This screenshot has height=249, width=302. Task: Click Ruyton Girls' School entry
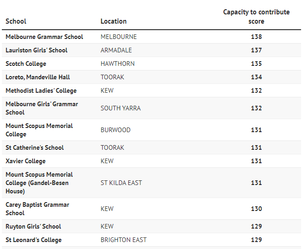(33, 226)
